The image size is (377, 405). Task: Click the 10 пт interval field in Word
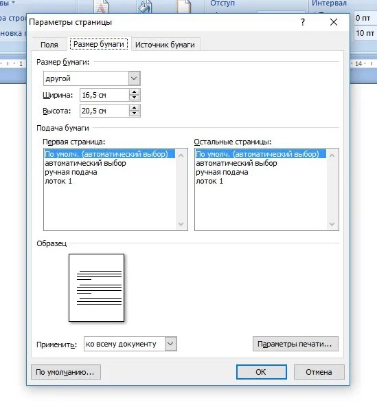pyautogui.click(x=365, y=33)
